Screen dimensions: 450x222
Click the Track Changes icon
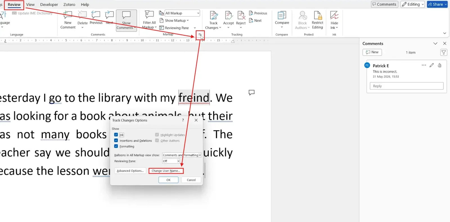click(213, 15)
